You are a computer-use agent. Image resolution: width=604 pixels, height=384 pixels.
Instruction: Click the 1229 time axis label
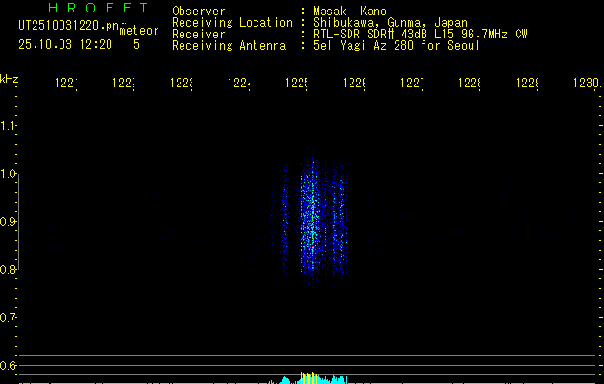coord(527,84)
